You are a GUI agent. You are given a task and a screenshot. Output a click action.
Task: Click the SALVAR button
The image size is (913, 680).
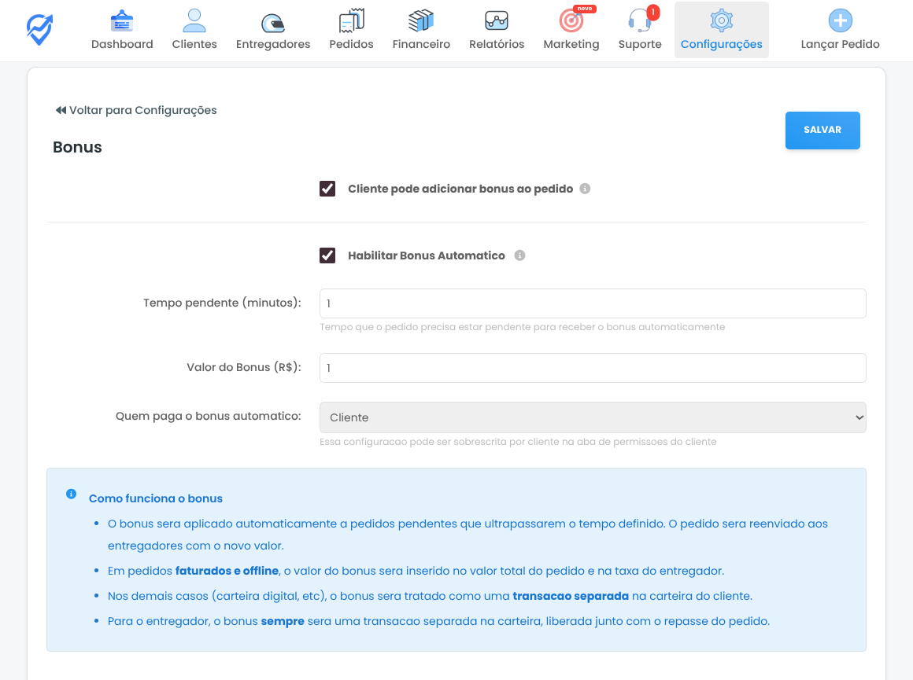click(x=822, y=130)
